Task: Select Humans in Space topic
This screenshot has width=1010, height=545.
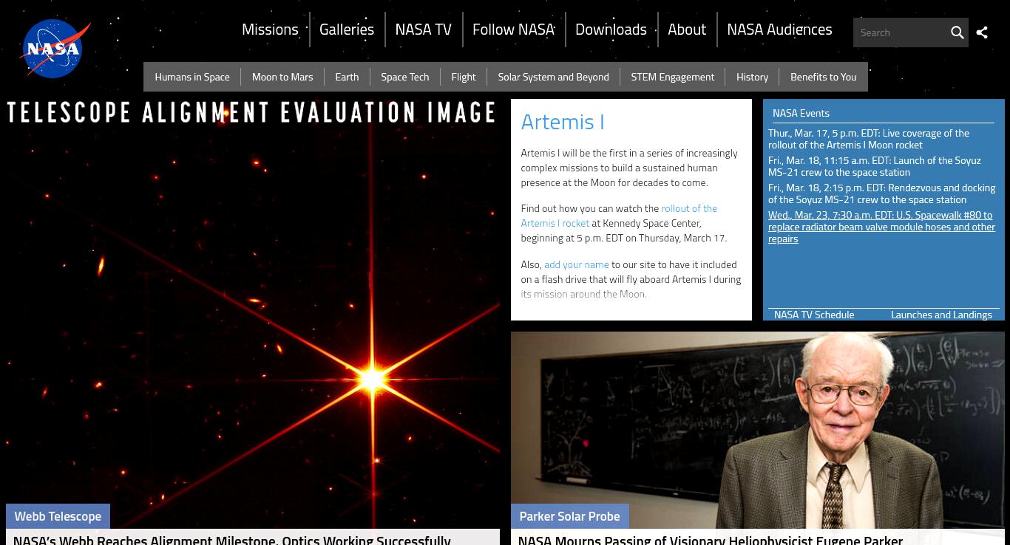Action: click(192, 77)
